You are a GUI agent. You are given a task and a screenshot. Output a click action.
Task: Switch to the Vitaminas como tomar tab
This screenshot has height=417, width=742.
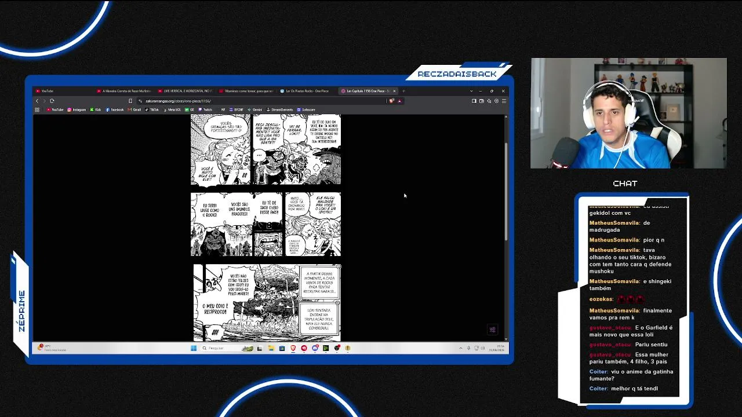click(x=247, y=91)
